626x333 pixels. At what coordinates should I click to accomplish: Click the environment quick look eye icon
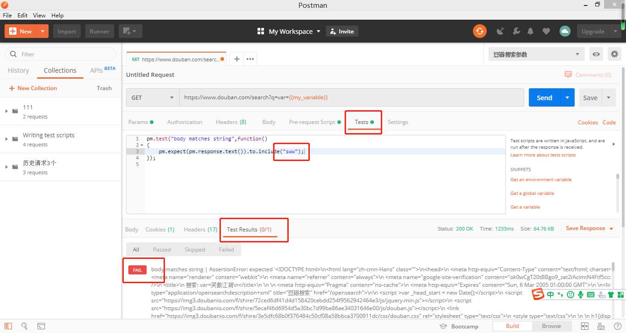tap(596, 54)
